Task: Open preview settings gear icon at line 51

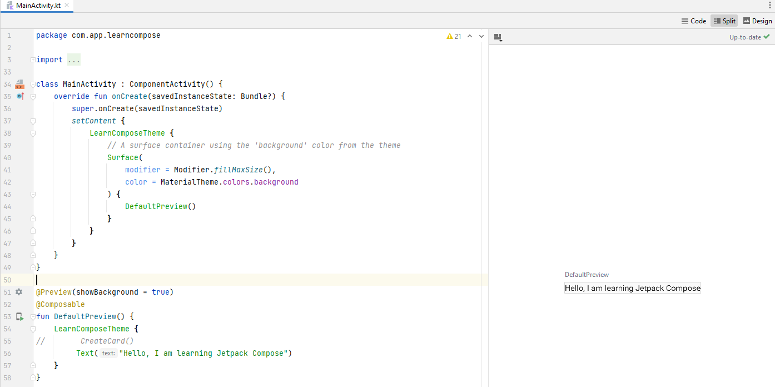Action: click(x=19, y=292)
